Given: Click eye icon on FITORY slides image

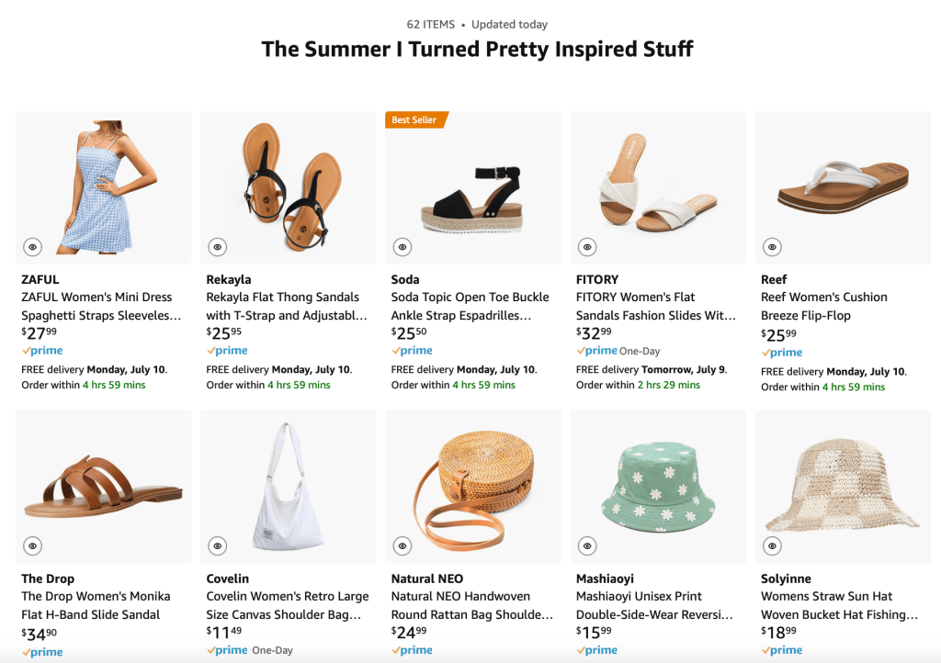Looking at the screenshot, I should click(587, 247).
